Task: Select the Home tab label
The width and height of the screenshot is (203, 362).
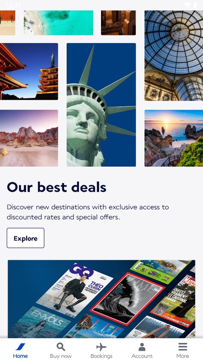Action: 20,356
